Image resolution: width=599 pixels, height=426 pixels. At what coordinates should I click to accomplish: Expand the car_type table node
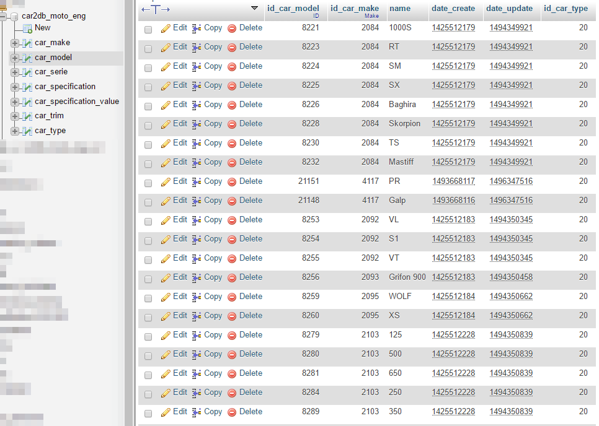(x=14, y=131)
